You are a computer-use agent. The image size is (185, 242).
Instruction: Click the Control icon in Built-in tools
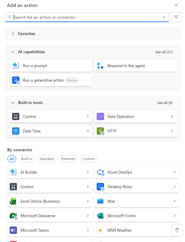coord(16,116)
